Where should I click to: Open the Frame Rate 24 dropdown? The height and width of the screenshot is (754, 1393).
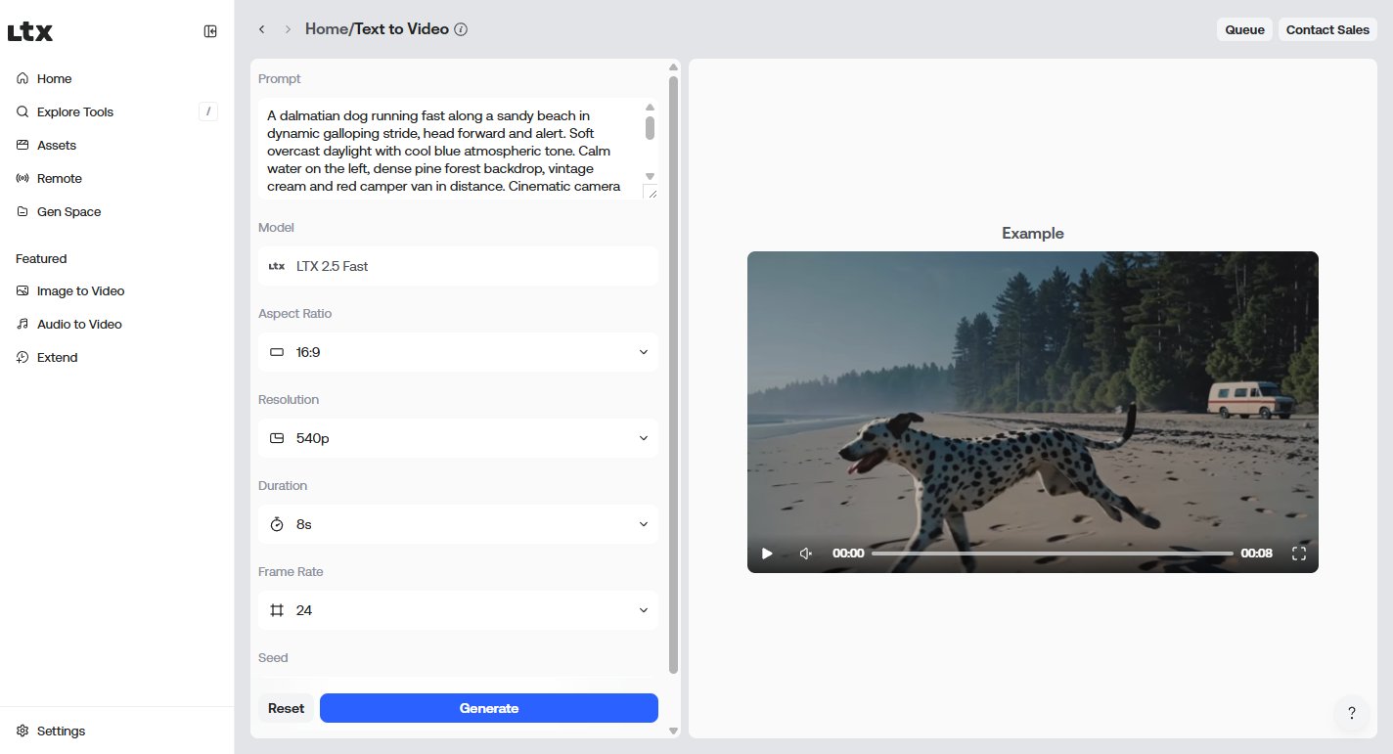click(458, 610)
